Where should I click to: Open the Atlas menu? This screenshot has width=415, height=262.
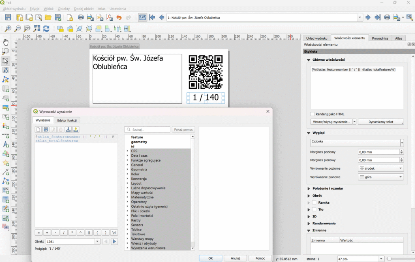click(x=101, y=9)
